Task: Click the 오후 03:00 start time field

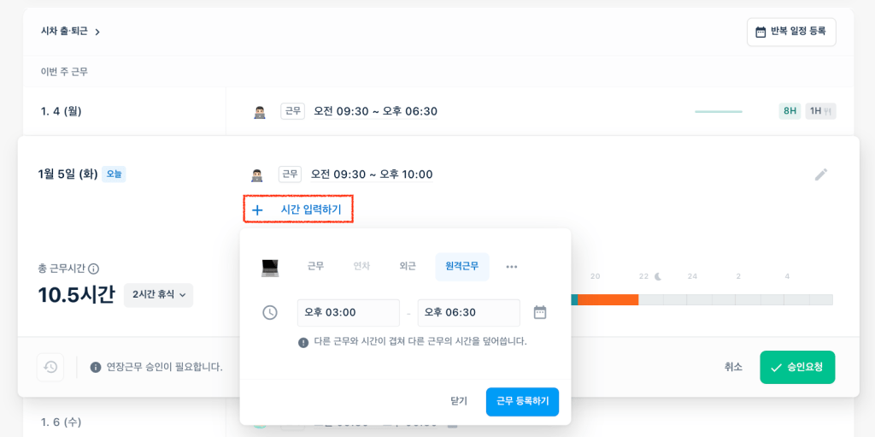Action: (x=349, y=312)
